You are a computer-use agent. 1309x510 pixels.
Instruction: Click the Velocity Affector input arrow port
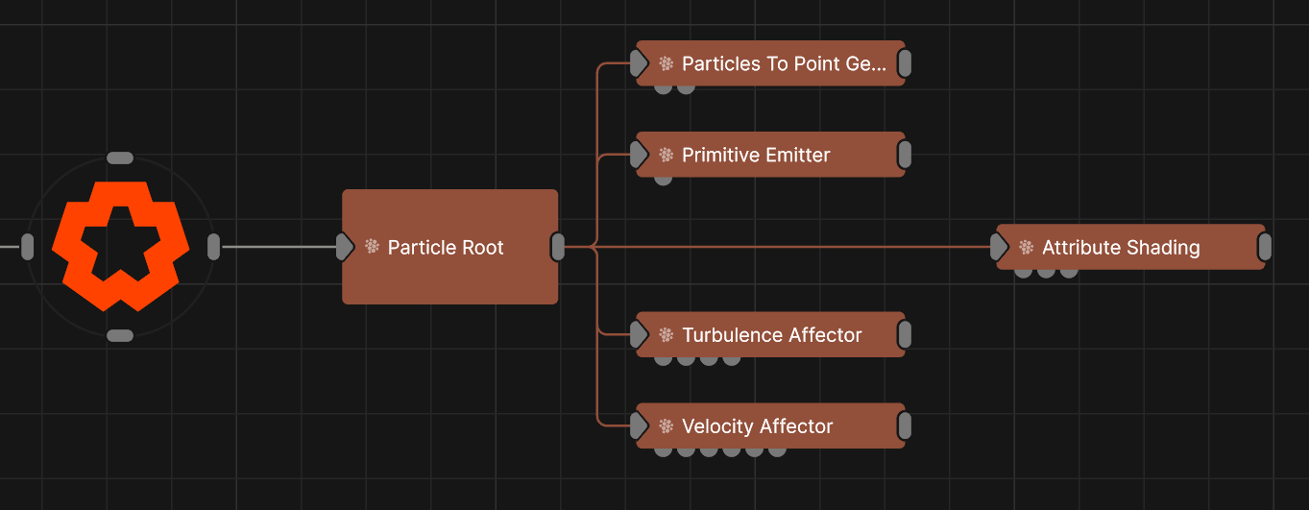[x=640, y=426]
